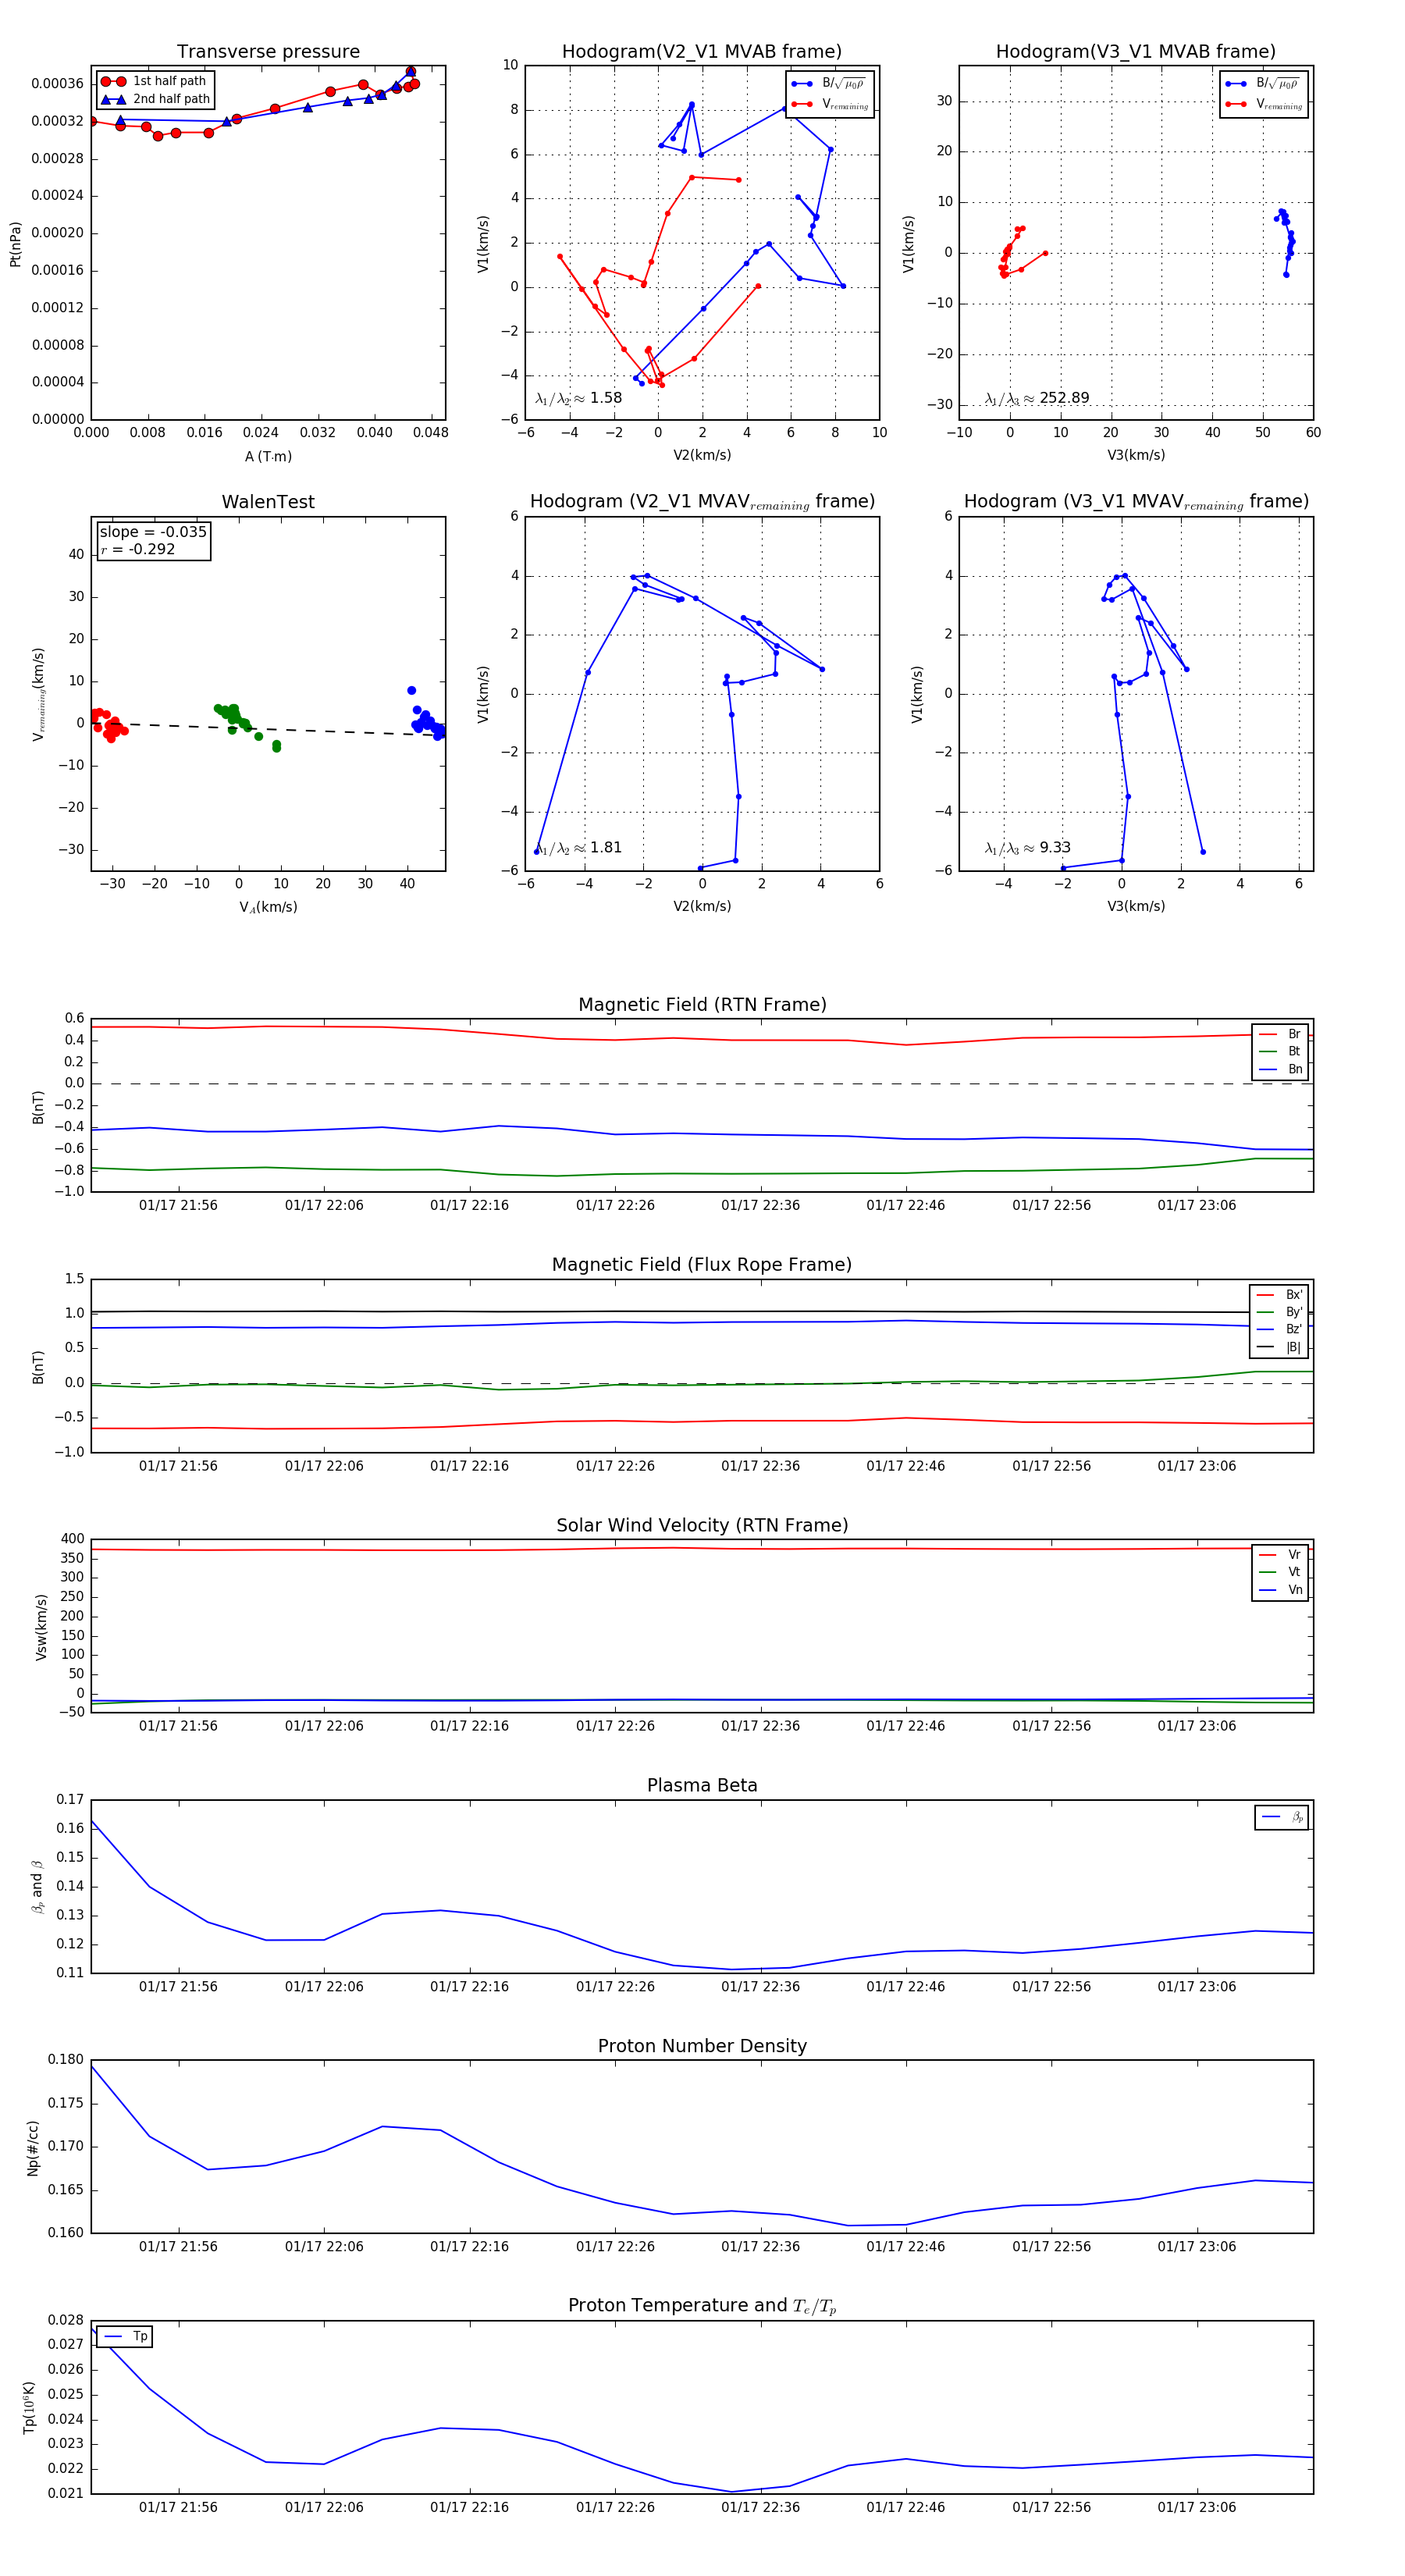Screen dimensions: 1405x2576
Task: Select the "Magnetic Field (RTN Frame)" title
Action: tap(702, 1005)
